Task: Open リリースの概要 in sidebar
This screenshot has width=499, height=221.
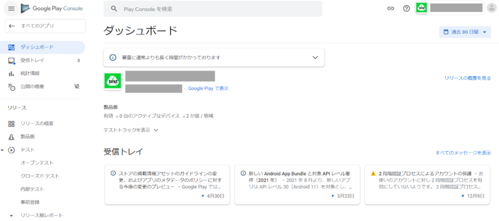Action: pos(37,123)
